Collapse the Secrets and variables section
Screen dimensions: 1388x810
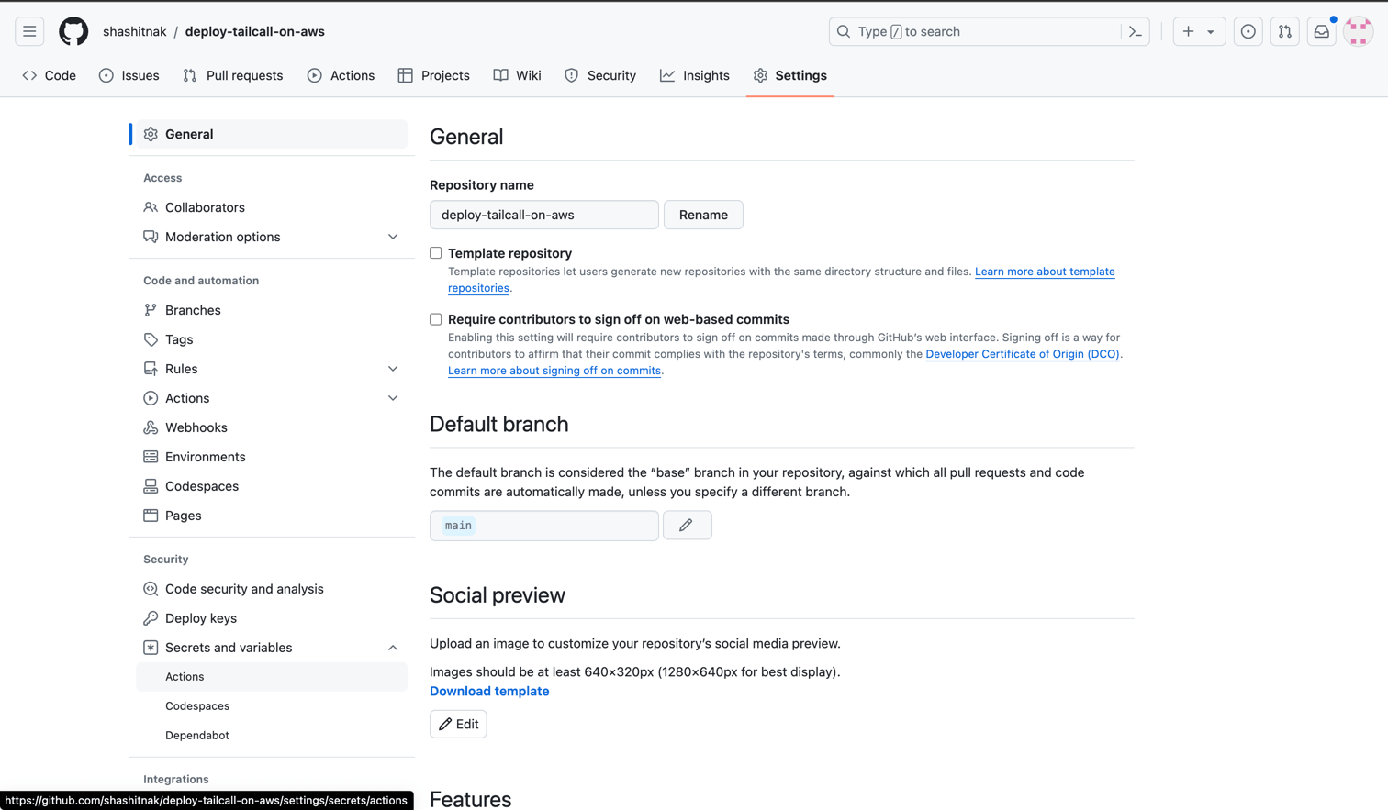click(x=393, y=648)
